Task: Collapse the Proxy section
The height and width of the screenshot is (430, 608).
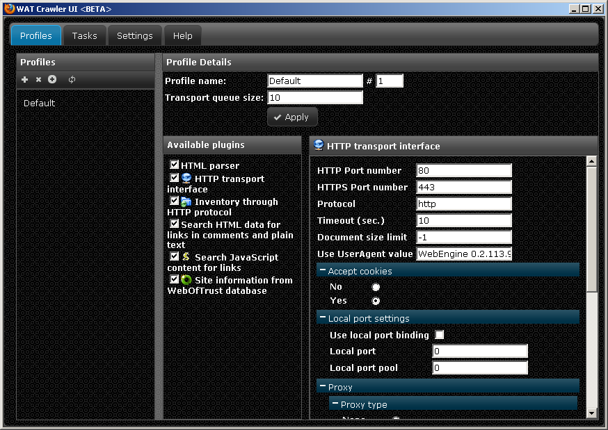Action: coord(323,387)
